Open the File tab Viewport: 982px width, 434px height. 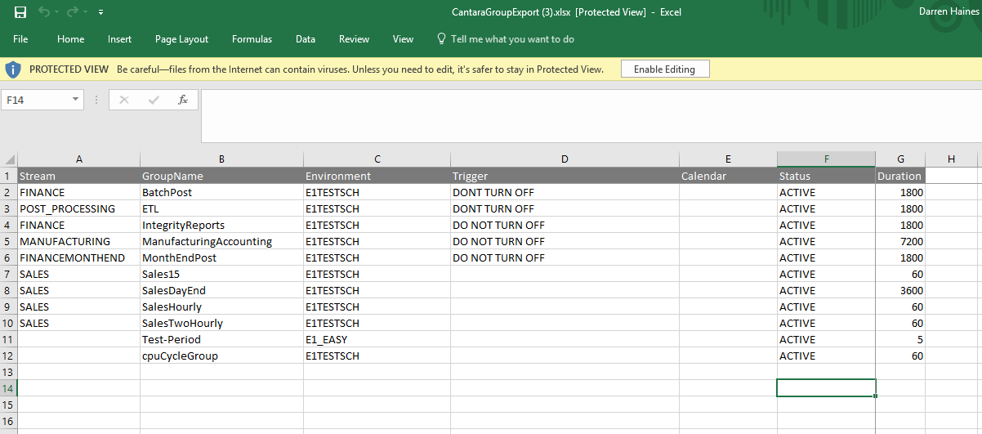point(20,39)
